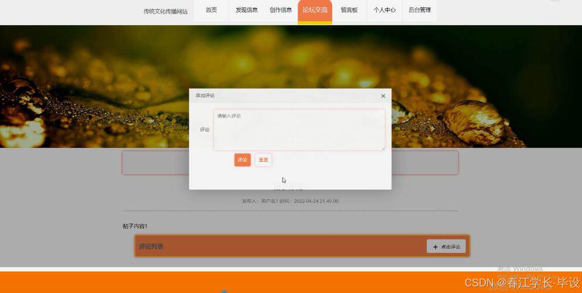
Task: Click the 点击评论 button in comment list
Action: [446, 247]
